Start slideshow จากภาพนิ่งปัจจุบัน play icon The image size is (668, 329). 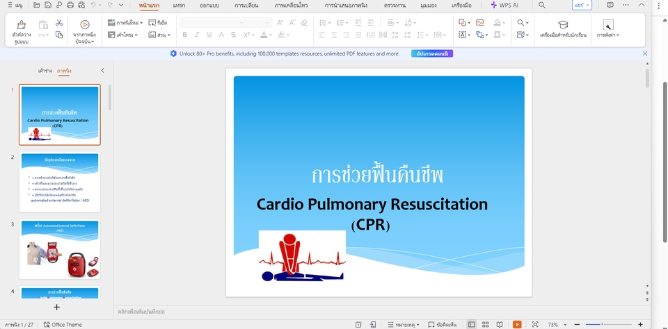[84, 25]
